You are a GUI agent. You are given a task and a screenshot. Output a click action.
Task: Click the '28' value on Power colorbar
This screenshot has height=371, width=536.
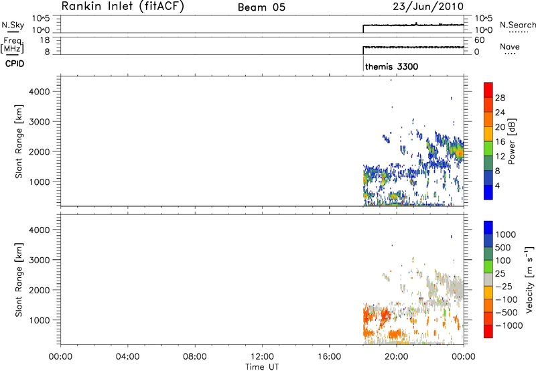500,98
